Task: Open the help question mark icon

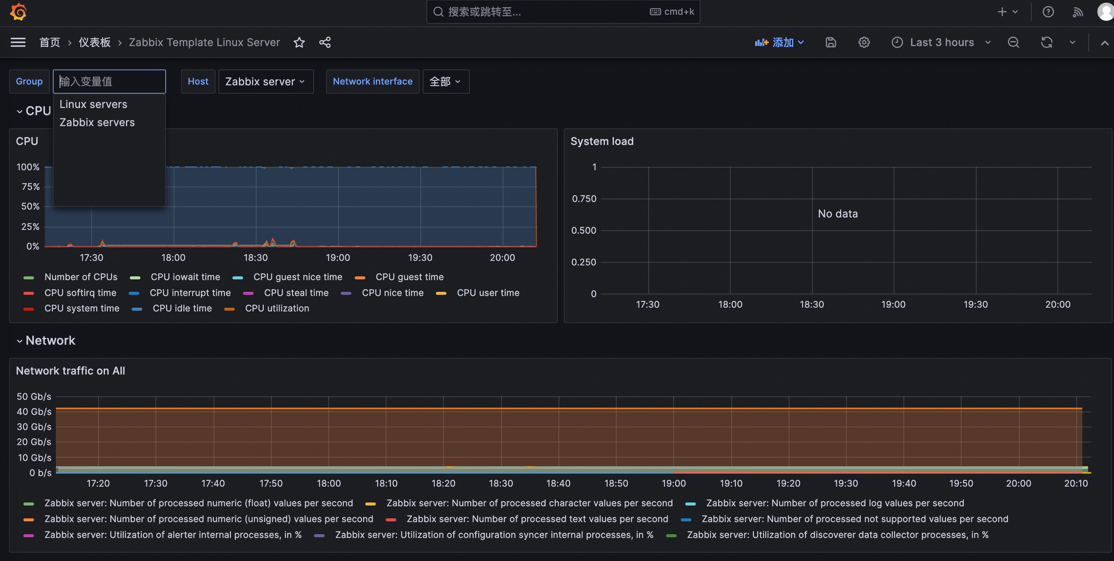Action: [1048, 12]
